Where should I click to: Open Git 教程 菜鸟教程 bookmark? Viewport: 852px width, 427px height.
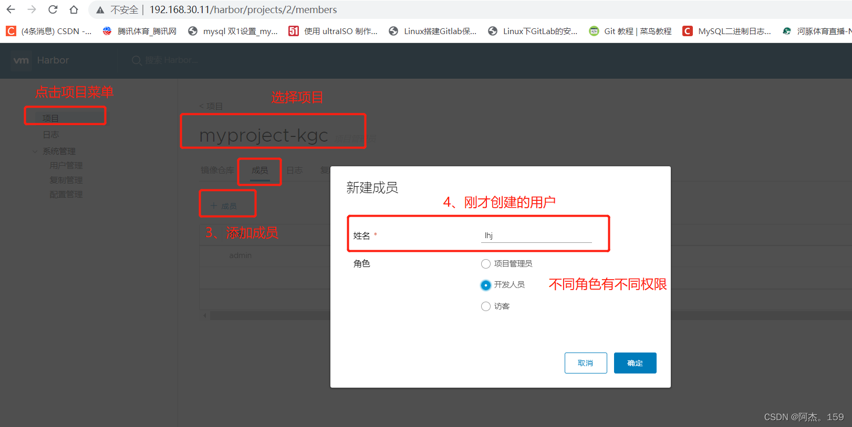[x=630, y=31]
